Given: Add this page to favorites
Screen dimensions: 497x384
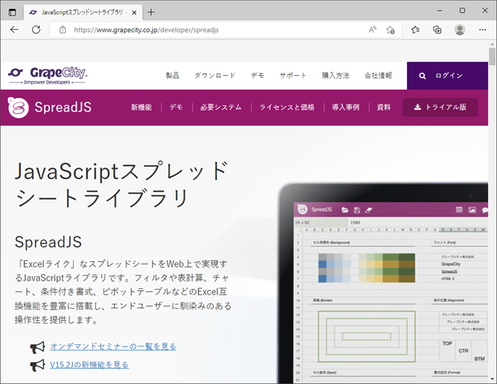Looking at the screenshot, I should 390,30.
